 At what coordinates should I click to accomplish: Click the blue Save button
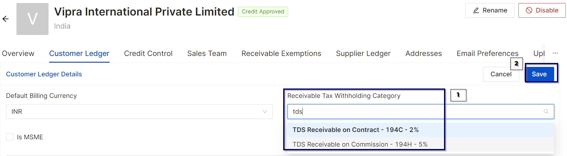coord(539,74)
